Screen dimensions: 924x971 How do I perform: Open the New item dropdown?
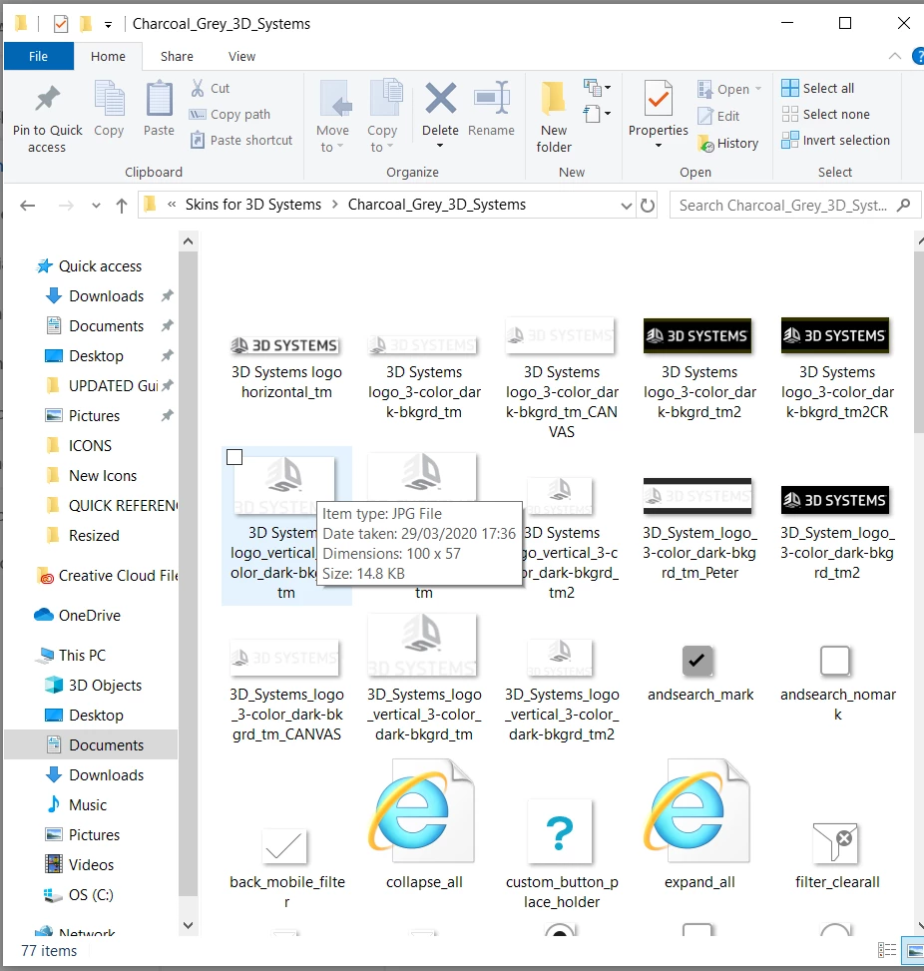click(x=597, y=88)
